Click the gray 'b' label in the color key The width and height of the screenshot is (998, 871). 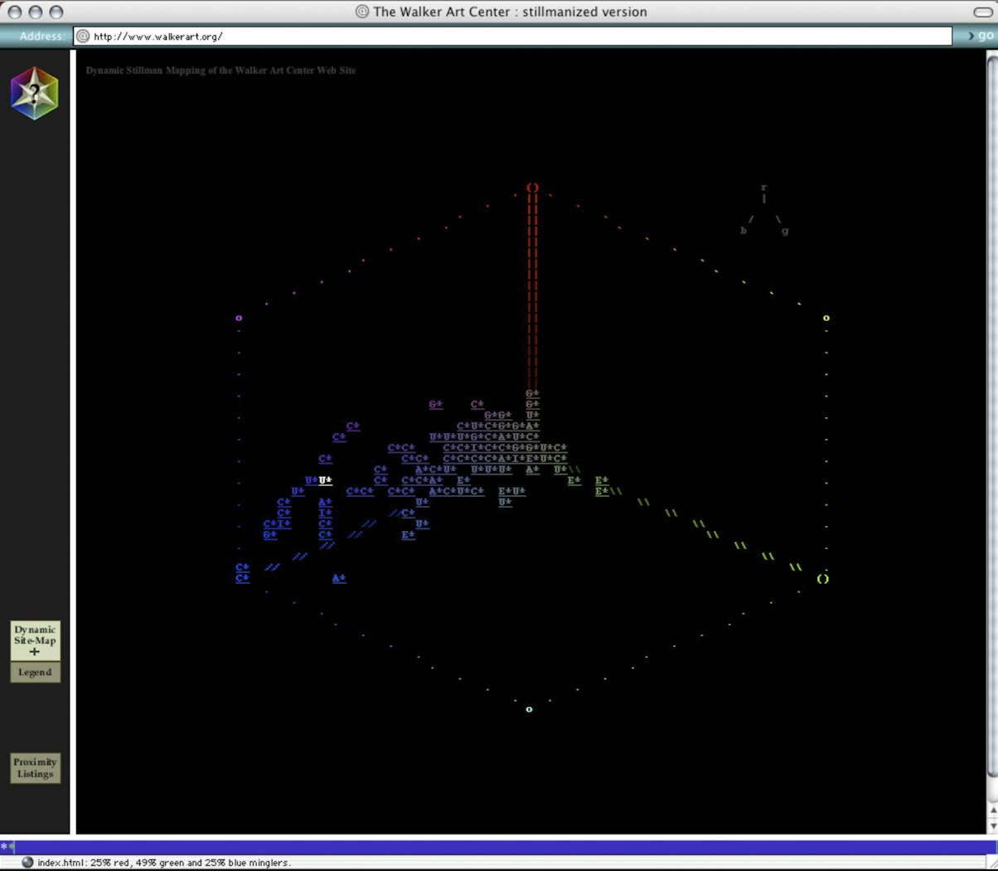744,231
